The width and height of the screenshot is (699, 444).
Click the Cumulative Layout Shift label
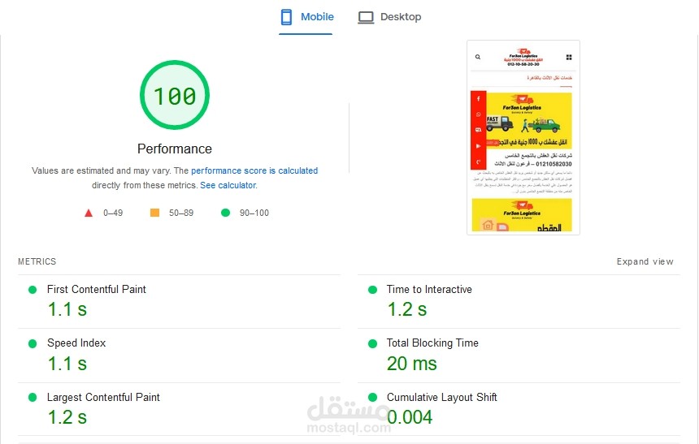442,397
